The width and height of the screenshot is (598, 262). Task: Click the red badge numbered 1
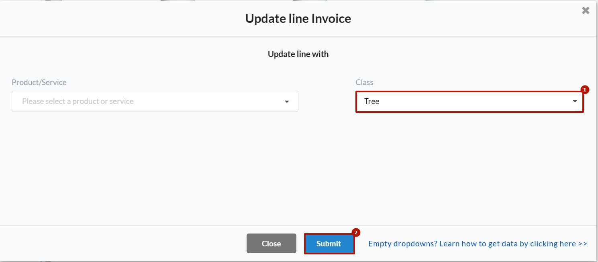point(585,90)
